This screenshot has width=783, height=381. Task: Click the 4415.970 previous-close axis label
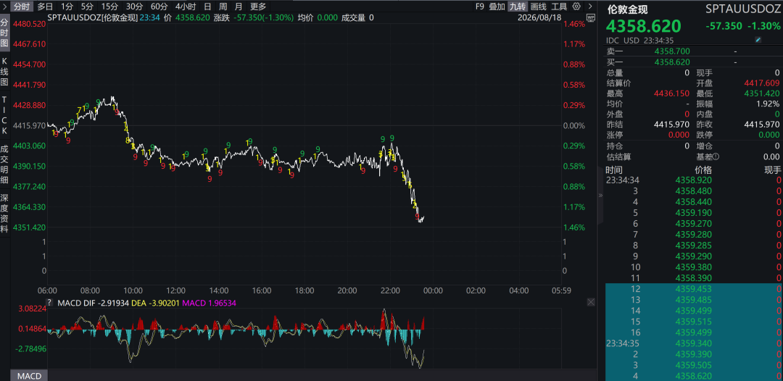point(29,125)
